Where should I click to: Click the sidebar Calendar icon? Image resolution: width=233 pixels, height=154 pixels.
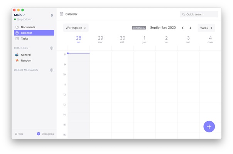tap(17, 33)
